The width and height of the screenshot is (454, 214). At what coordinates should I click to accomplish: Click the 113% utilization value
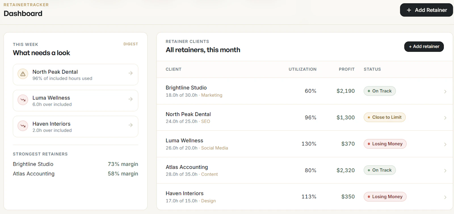pyautogui.click(x=309, y=197)
